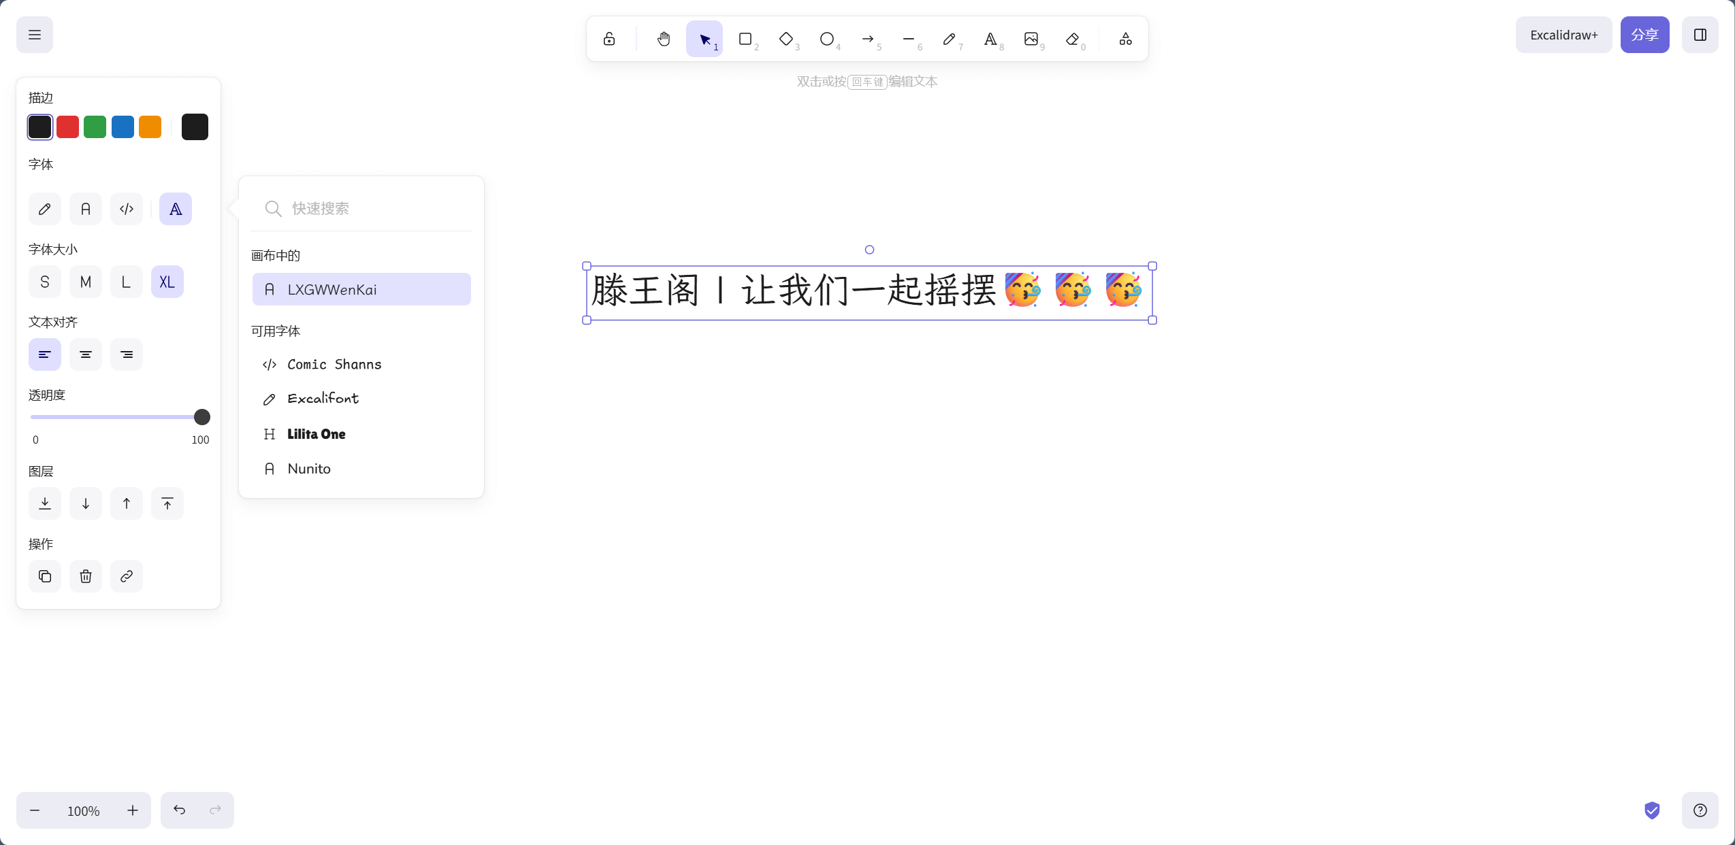Screen dimensions: 1735x845
Task: Click the Excalidraw+ button
Action: coord(1563,35)
